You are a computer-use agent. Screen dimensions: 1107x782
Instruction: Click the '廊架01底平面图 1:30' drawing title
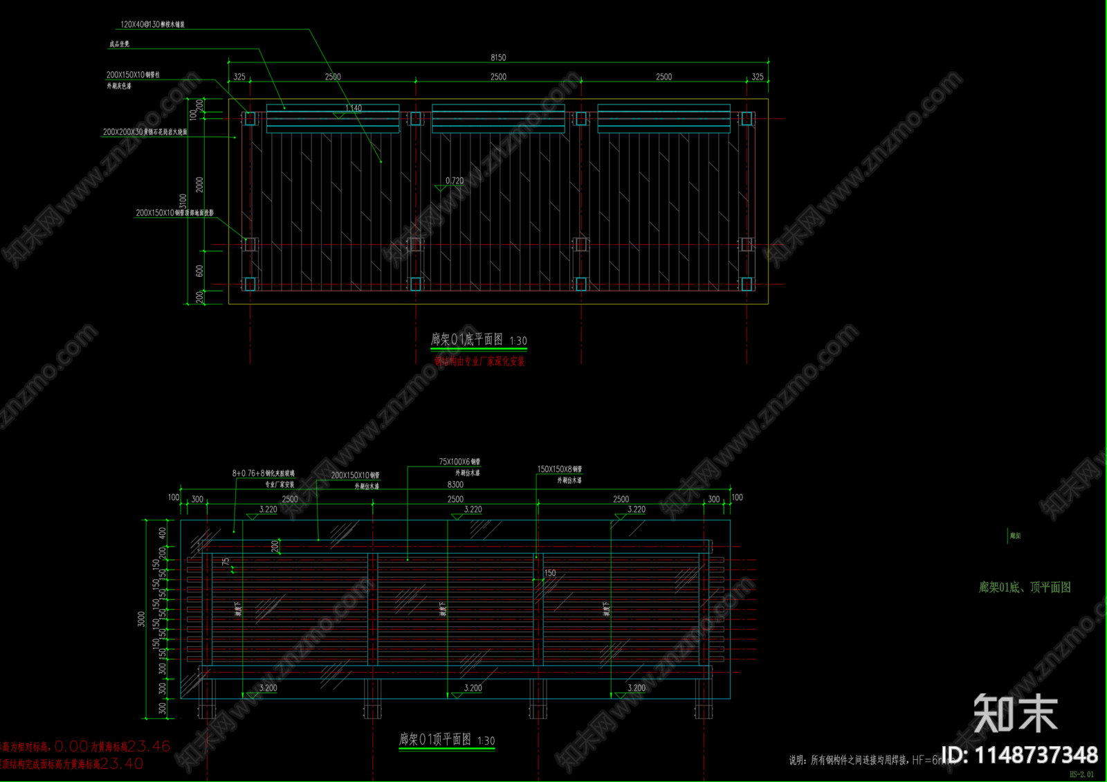479,340
